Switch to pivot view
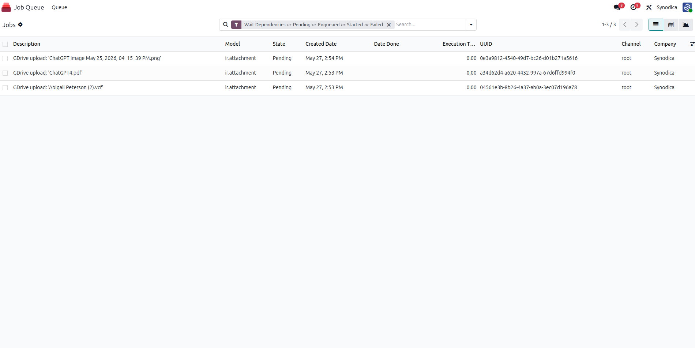695x348 pixels. point(671,24)
